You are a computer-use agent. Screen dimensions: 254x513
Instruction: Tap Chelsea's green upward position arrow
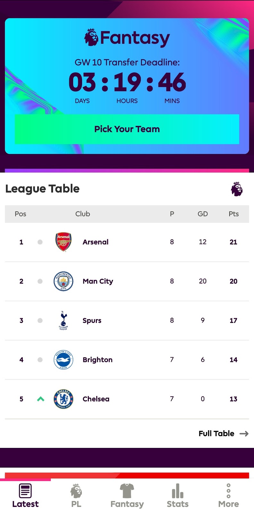(x=40, y=399)
